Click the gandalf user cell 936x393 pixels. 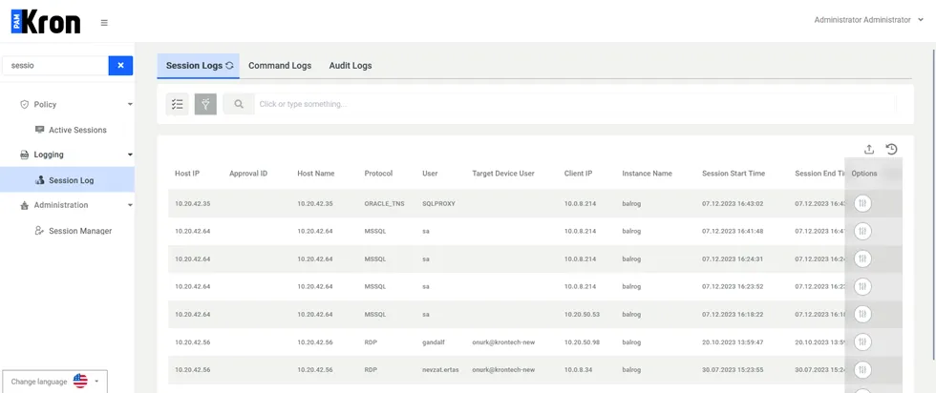pyautogui.click(x=434, y=342)
